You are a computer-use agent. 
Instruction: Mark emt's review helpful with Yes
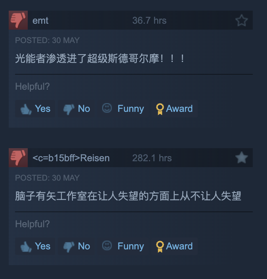(x=35, y=109)
